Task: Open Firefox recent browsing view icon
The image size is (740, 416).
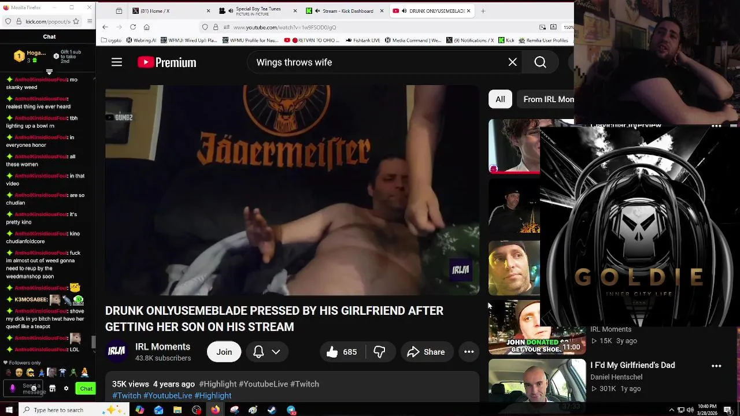Action: tap(119, 11)
